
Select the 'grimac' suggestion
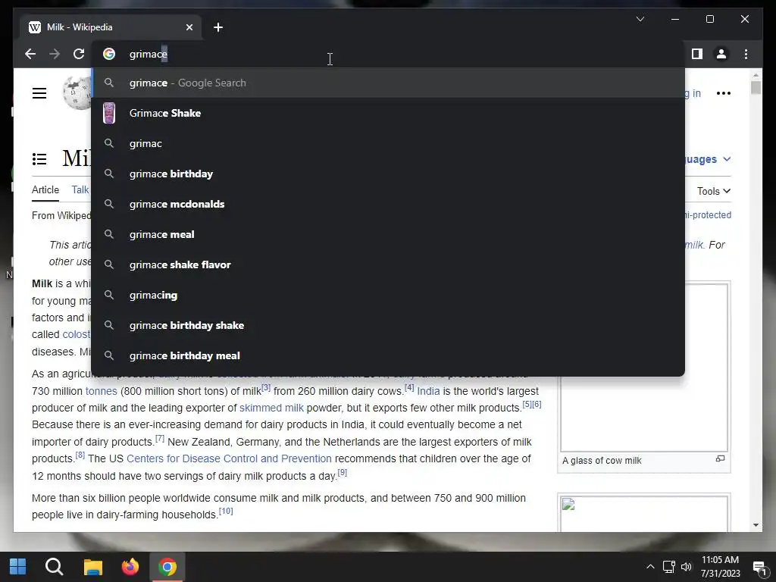(x=388, y=143)
